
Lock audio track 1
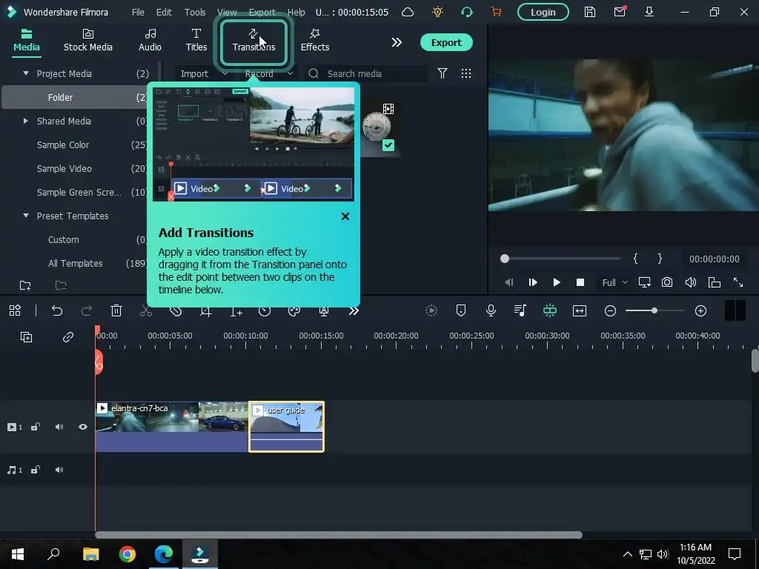[36, 470]
